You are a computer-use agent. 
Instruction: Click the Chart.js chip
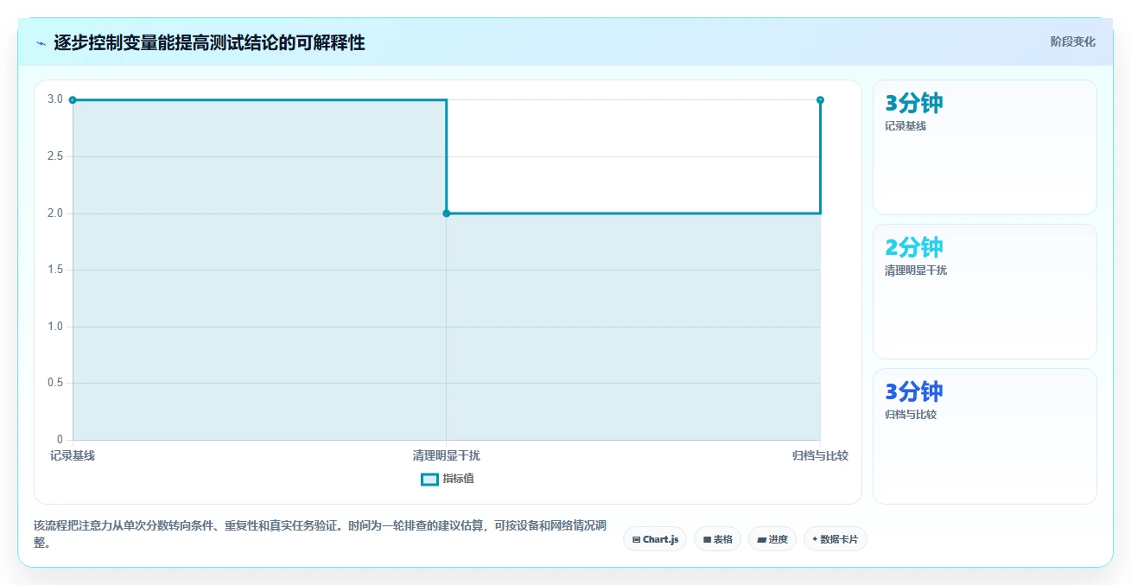(x=655, y=539)
